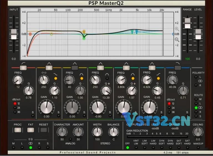Click the high-pass filter shape icon above red band

[23, 63]
